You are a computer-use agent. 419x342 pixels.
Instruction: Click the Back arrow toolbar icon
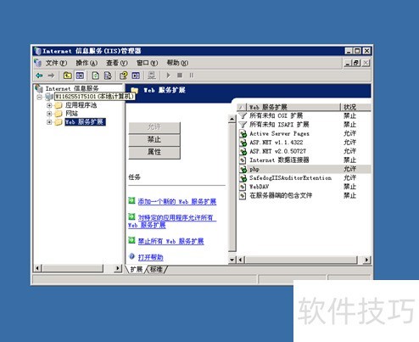[x=39, y=76]
